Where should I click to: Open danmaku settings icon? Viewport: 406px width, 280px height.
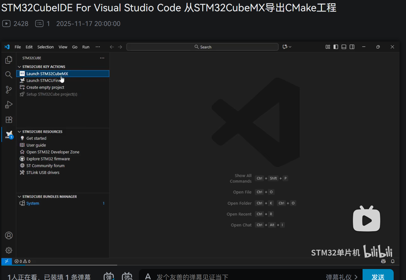click(x=127, y=276)
